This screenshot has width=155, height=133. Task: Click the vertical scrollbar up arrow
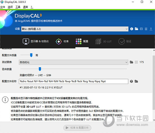click(x=154, y=50)
